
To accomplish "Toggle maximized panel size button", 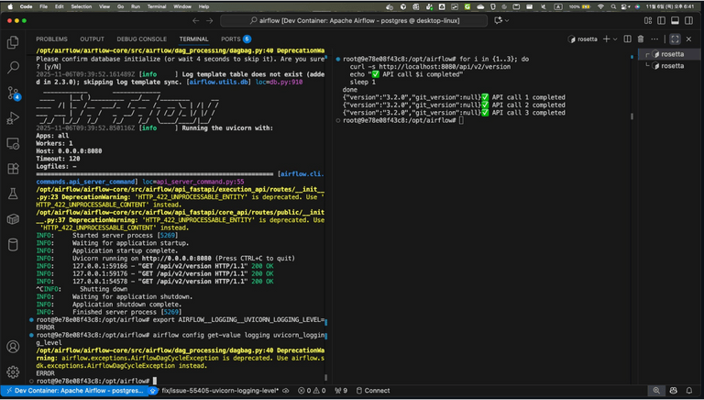I will tap(675, 39).
